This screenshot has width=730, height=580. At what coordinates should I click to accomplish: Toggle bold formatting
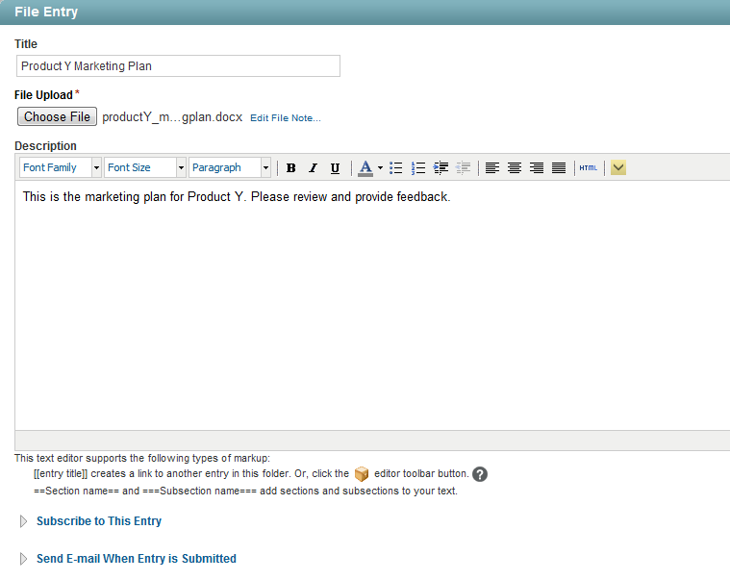point(290,168)
